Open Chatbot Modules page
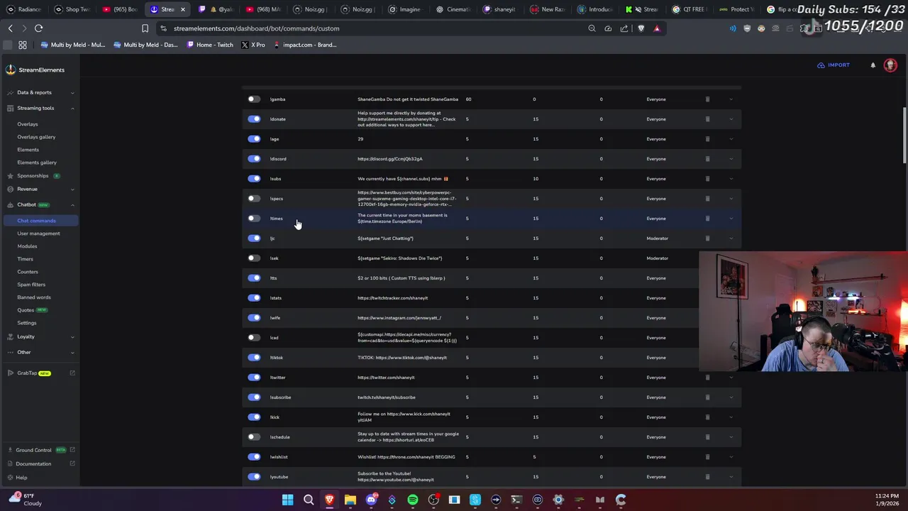The image size is (908, 511). click(x=27, y=246)
